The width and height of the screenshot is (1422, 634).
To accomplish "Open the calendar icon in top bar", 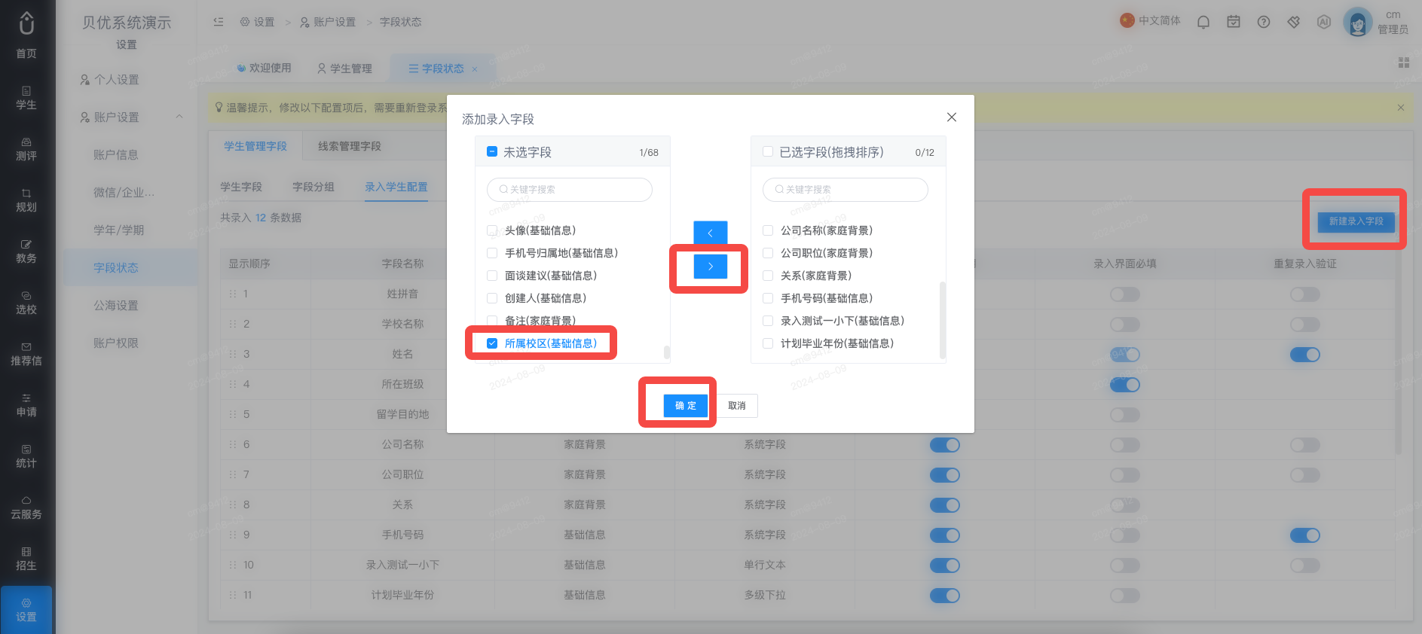I will [x=1234, y=22].
